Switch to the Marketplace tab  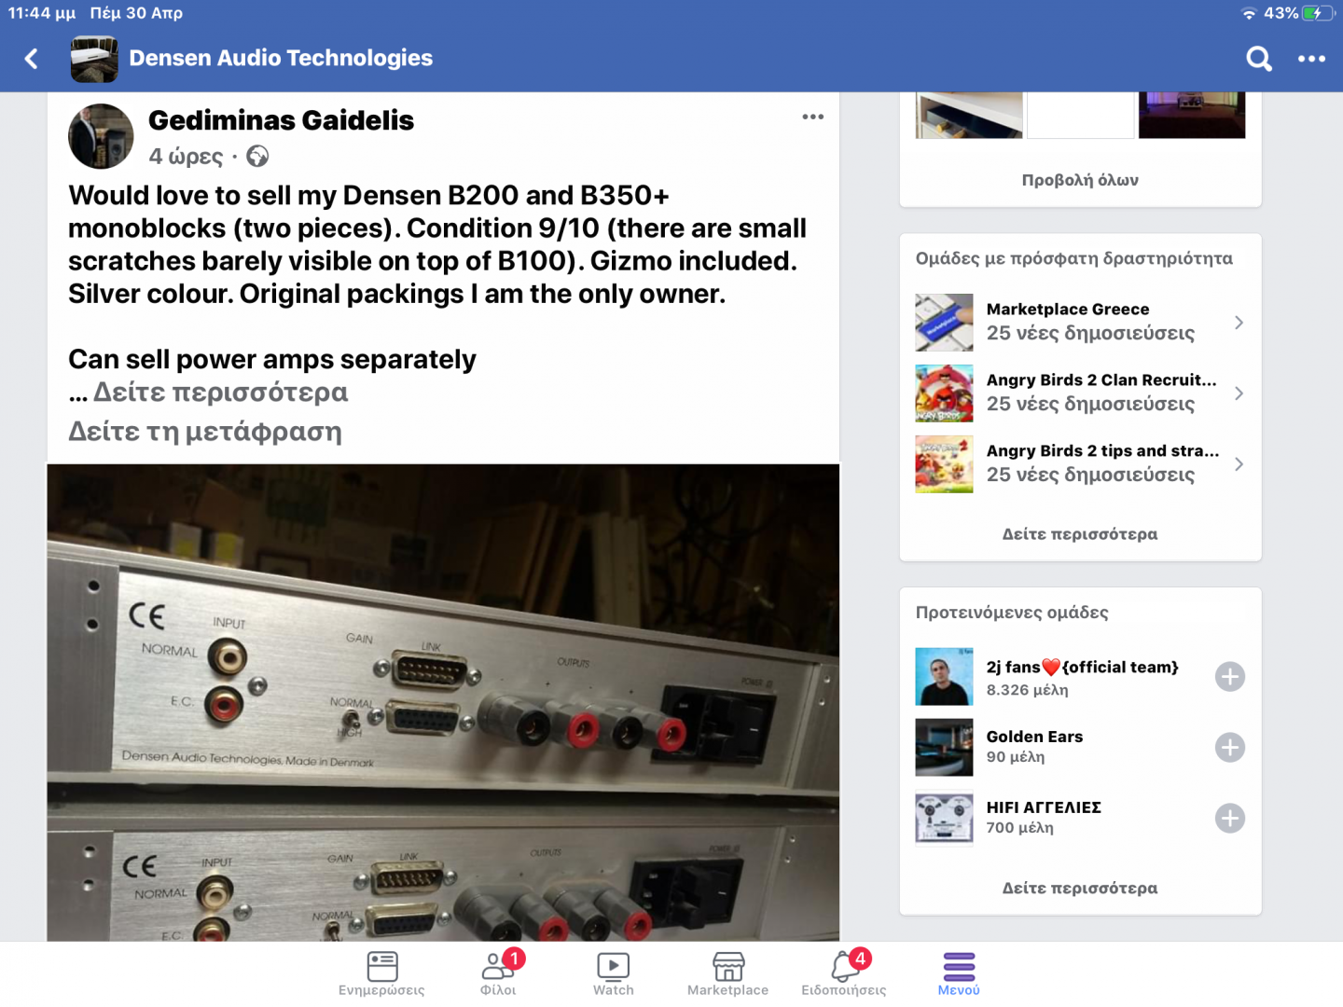727,973
